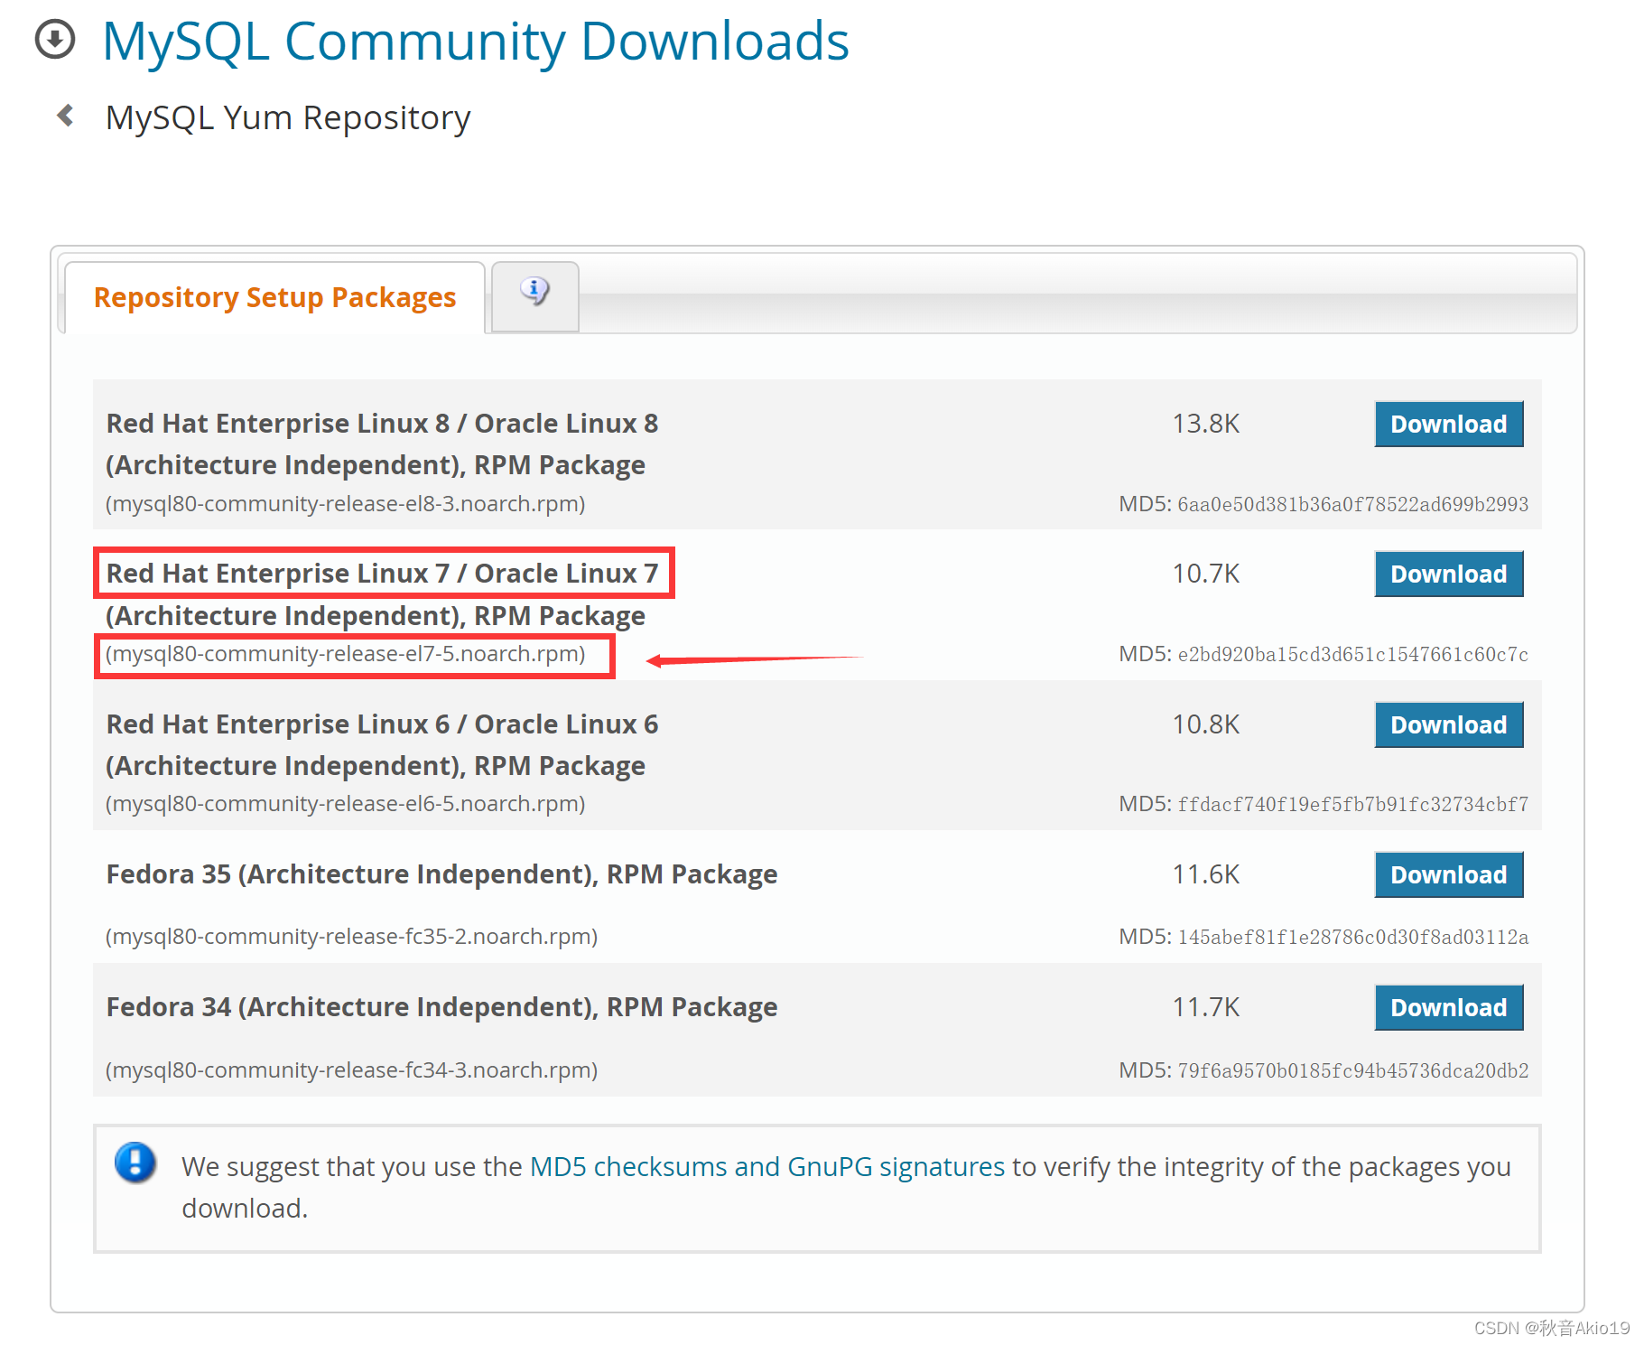Open the MD5 checksums and GnuPG signatures link

click(x=766, y=1166)
